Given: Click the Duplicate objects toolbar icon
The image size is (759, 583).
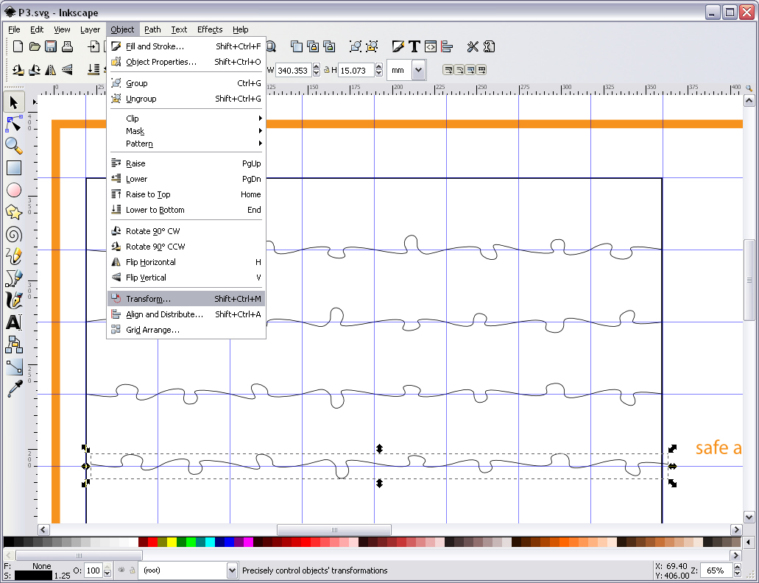Looking at the screenshot, I should 297,46.
